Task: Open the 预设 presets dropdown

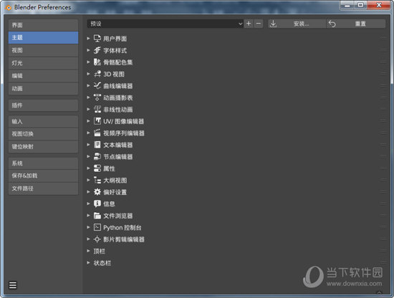Action: tap(165, 24)
